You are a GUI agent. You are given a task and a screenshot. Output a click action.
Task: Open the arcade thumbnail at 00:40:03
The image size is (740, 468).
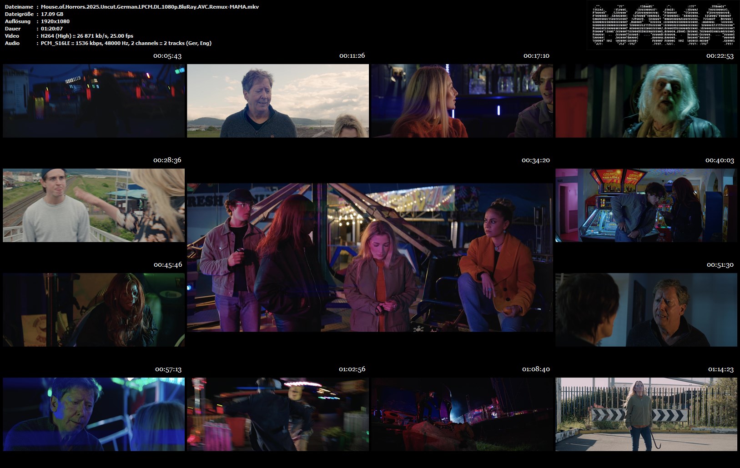click(x=646, y=205)
